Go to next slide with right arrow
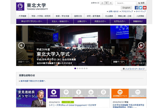Image resolution: width=163 pixels, height=108 pixels. (141, 45)
